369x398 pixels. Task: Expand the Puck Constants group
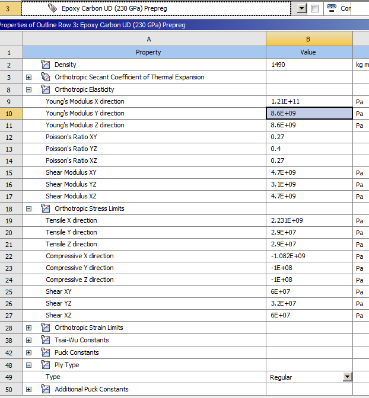pos(28,352)
